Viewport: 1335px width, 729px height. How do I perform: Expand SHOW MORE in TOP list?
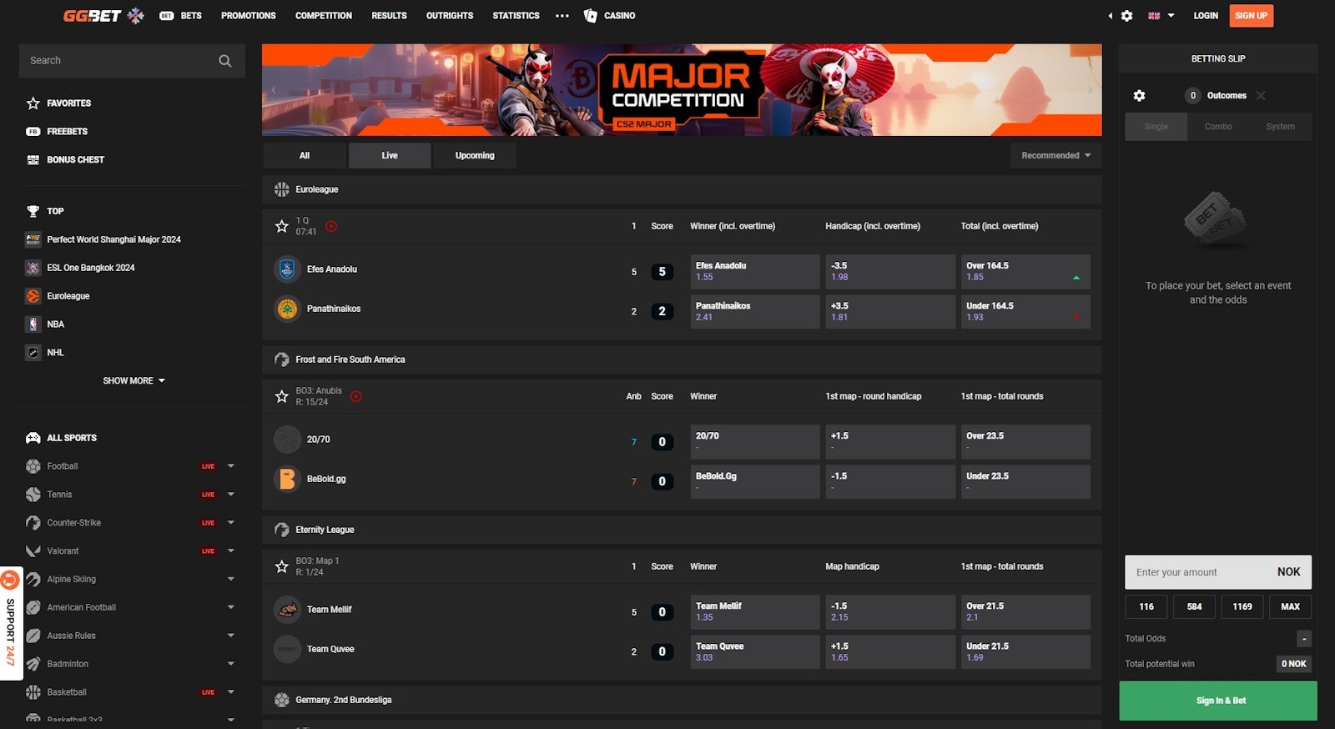(133, 381)
